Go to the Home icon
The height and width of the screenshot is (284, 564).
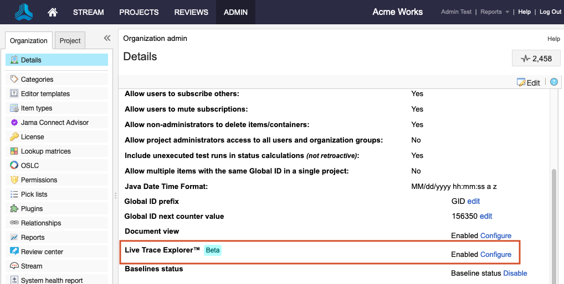pos(53,12)
